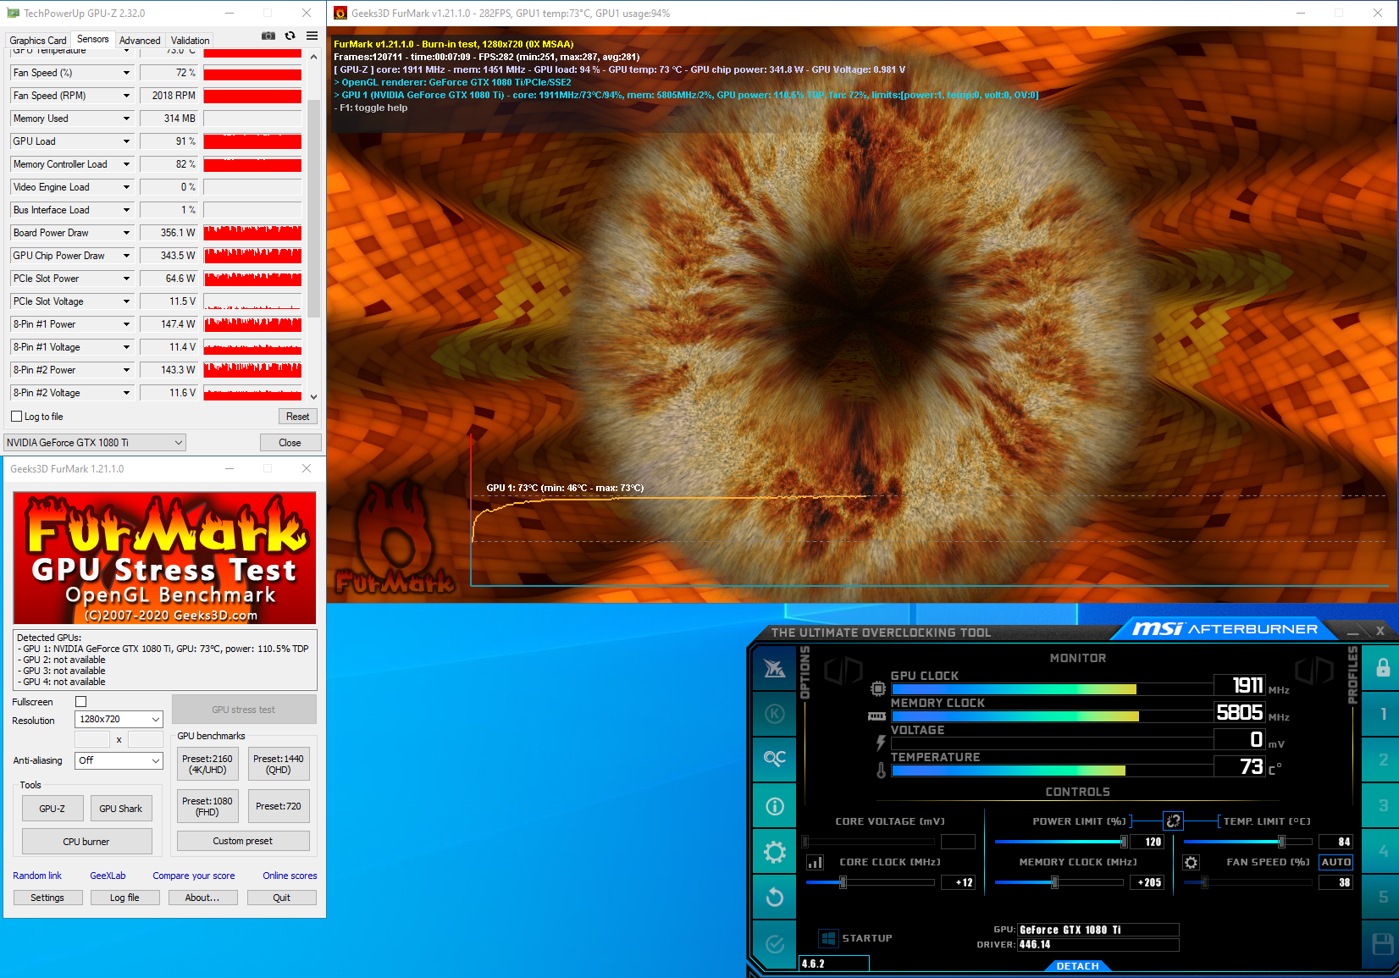This screenshot has width=1399, height=978.
Task: Run the Preset:2160 (4K/UHD) benchmark
Action: tap(207, 764)
